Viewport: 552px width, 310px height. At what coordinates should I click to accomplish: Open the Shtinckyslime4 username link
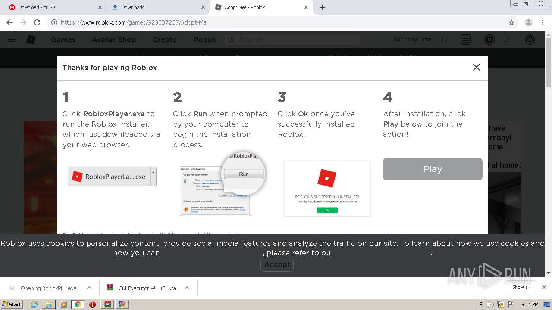coord(414,40)
